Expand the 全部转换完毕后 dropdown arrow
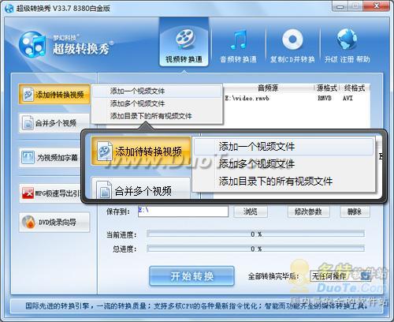 pyautogui.click(x=366, y=276)
